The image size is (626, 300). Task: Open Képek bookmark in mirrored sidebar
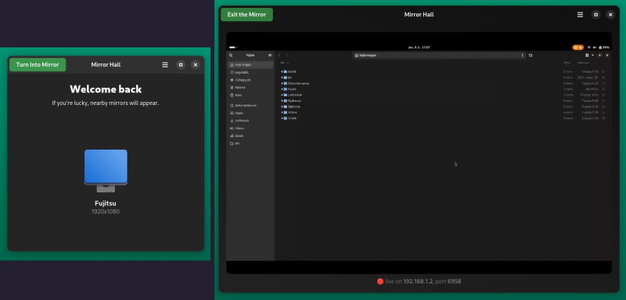pos(250,113)
